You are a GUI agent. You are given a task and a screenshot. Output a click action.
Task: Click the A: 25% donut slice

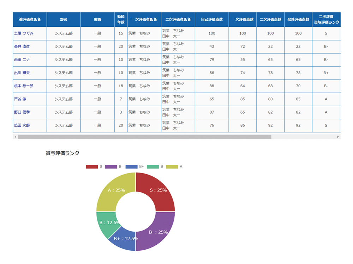112,190
